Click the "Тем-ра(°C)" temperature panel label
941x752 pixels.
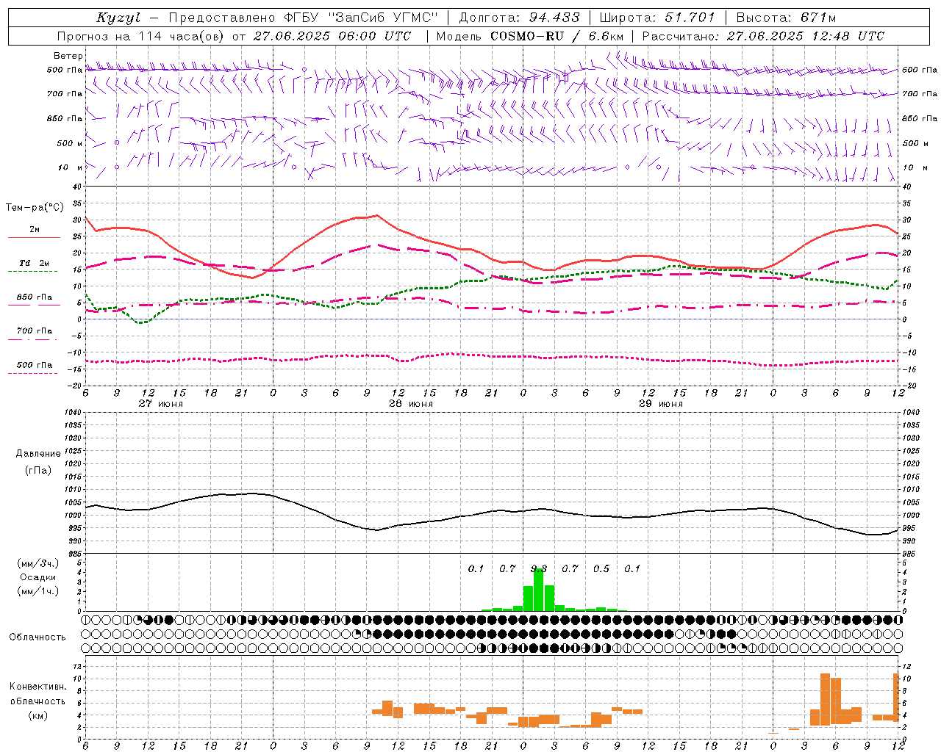coord(35,208)
